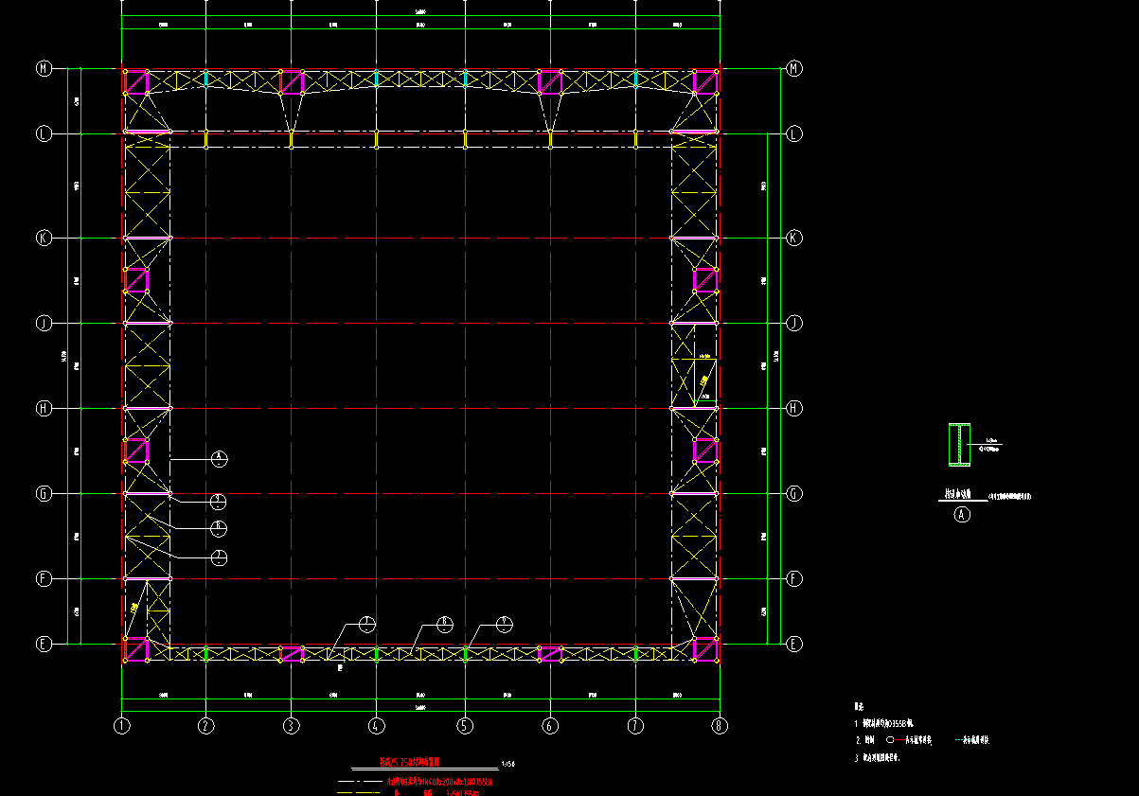Click note 1 about Q355B steel
The height and width of the screenshot is (796, 1139).
pyautogui.click(x=885, y=723)
